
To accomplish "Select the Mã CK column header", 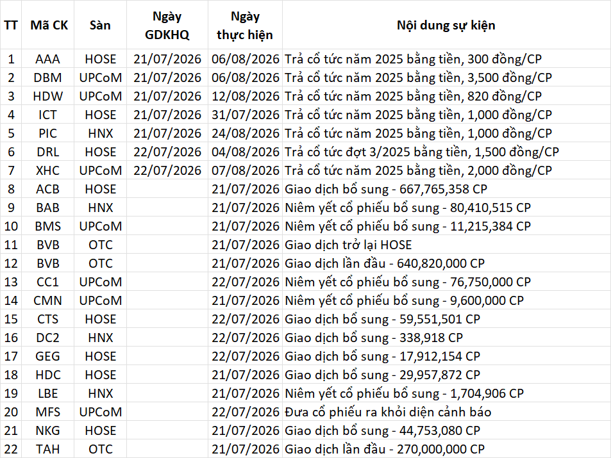I will [x=48, y=25].
